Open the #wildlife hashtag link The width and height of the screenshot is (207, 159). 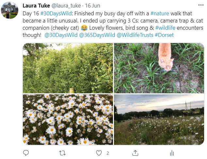pyautogui.click(x=167, y=27)
